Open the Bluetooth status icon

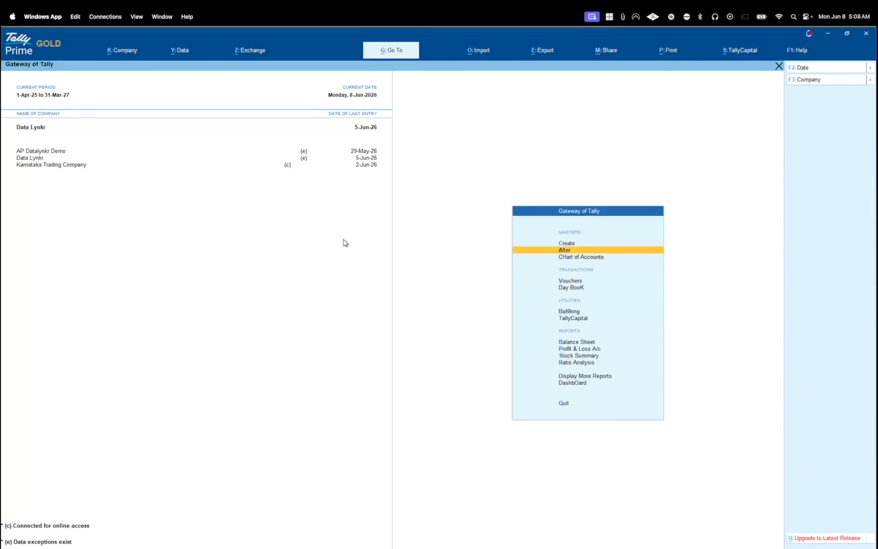tap(700, 16)
